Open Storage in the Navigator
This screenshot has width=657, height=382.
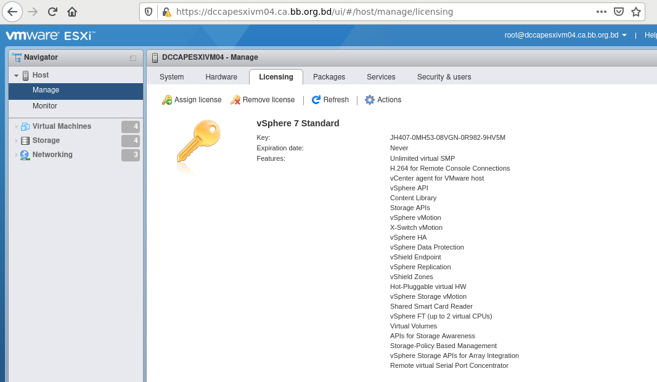click(46, 140)
